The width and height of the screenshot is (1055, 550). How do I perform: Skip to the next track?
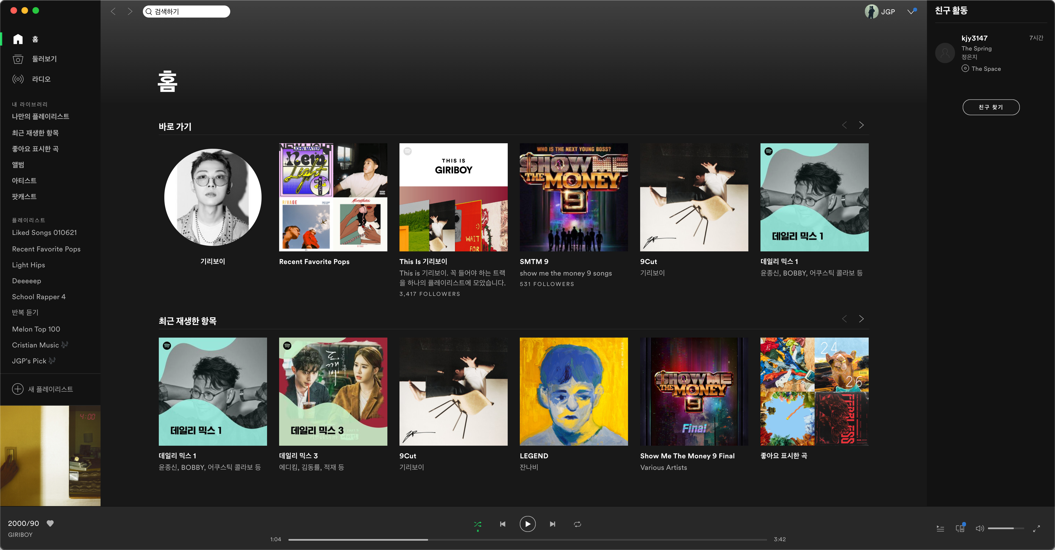553,524
